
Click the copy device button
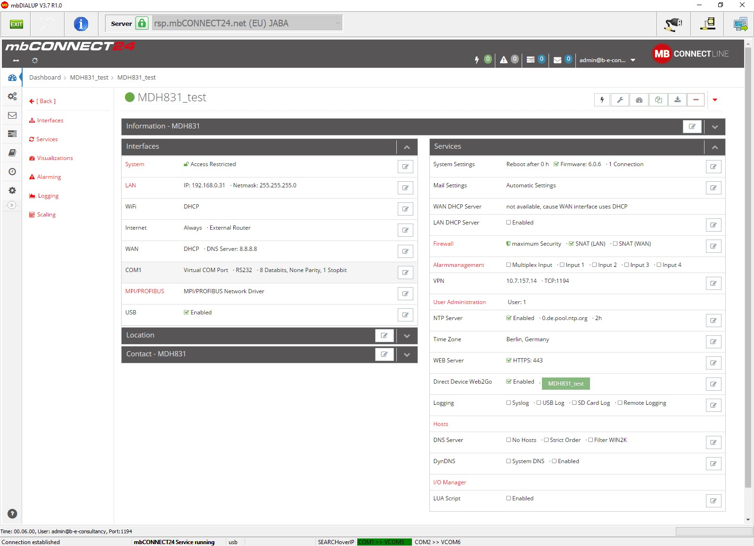pyautogui.click(x=658, y=100)
